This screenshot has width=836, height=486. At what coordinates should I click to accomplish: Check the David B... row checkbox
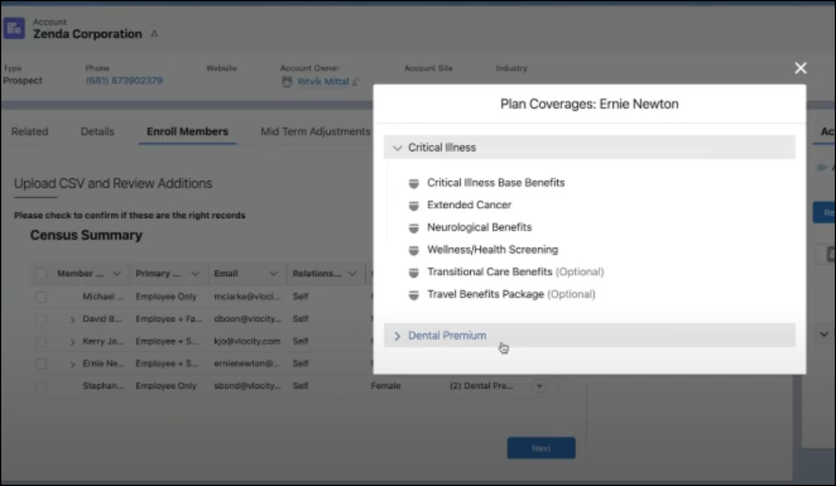(x=41, y=319)
